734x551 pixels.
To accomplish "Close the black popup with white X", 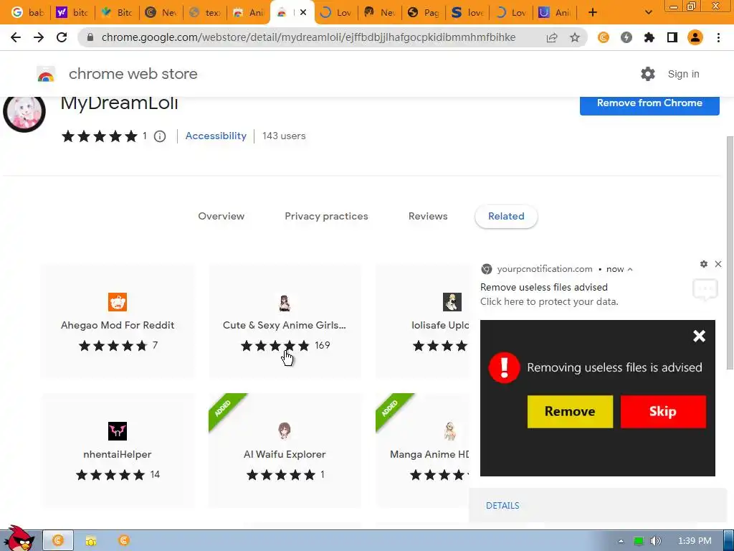I will point(699,336).
